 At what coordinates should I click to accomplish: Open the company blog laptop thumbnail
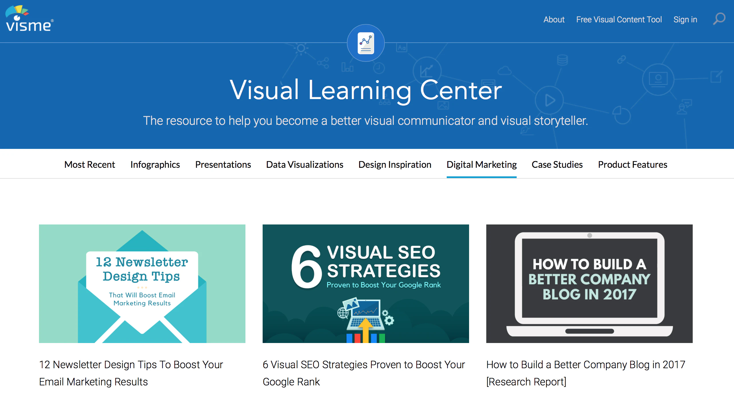[589, 283]
